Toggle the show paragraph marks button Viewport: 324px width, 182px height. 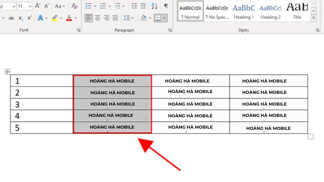tap(166, 6)
